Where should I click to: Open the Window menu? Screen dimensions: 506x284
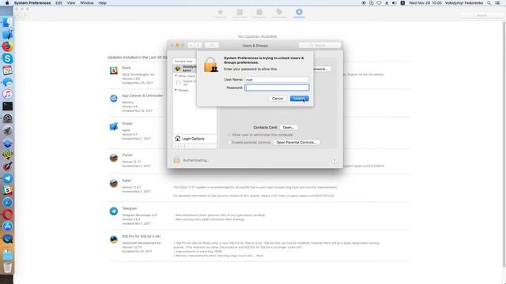click(x=87, y=3)
